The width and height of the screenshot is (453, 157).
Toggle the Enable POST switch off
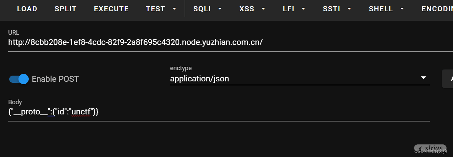point(19,79)
